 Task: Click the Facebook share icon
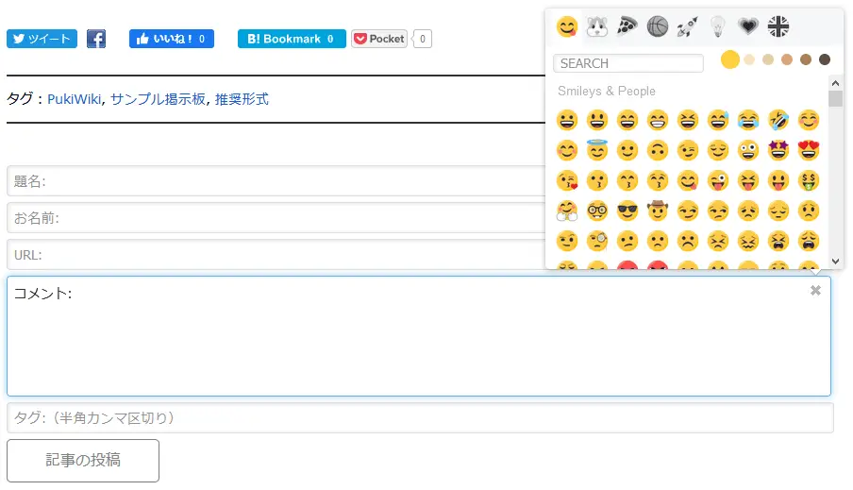pyautogui.click(x=96, y=39)
